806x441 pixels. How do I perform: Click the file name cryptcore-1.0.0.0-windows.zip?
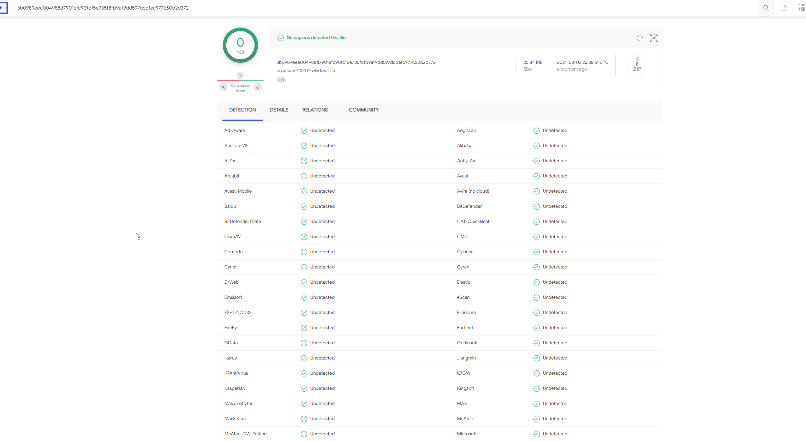pyautogui.click(x=306, y=71)
